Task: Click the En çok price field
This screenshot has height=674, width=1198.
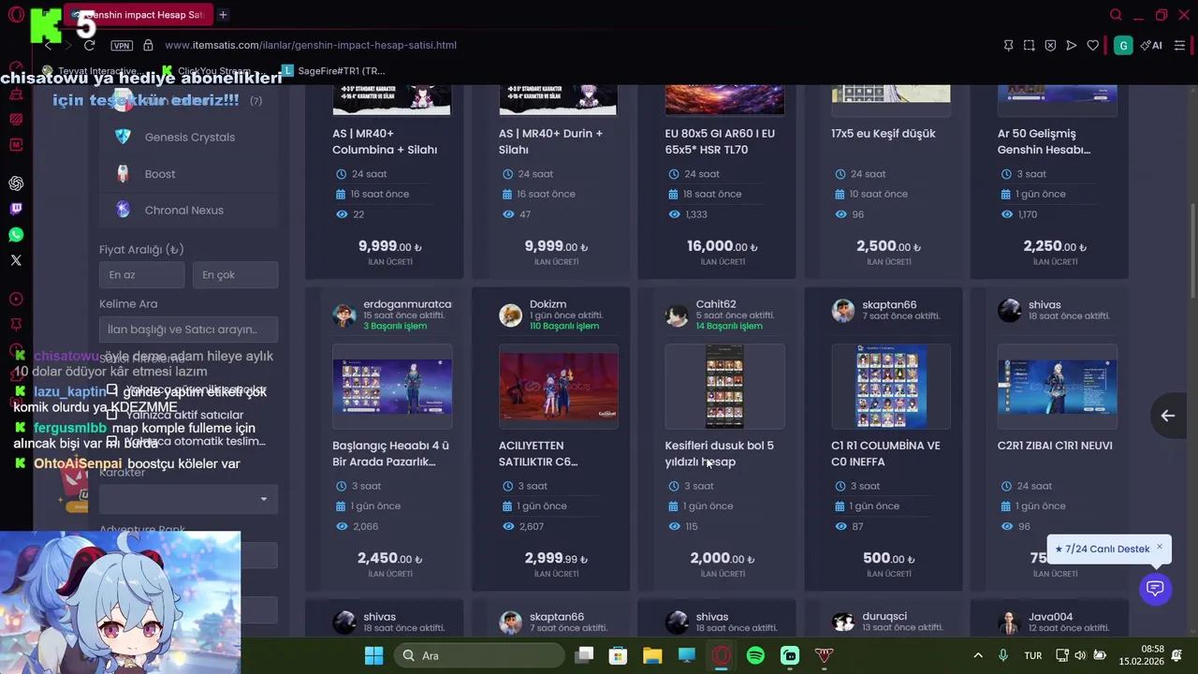Action: click(235, 275)
